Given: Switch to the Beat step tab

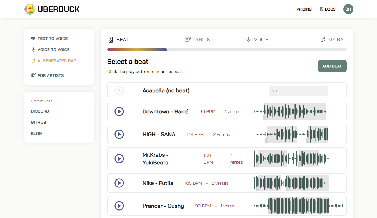Looking at the screenshot, I should 118,40.
